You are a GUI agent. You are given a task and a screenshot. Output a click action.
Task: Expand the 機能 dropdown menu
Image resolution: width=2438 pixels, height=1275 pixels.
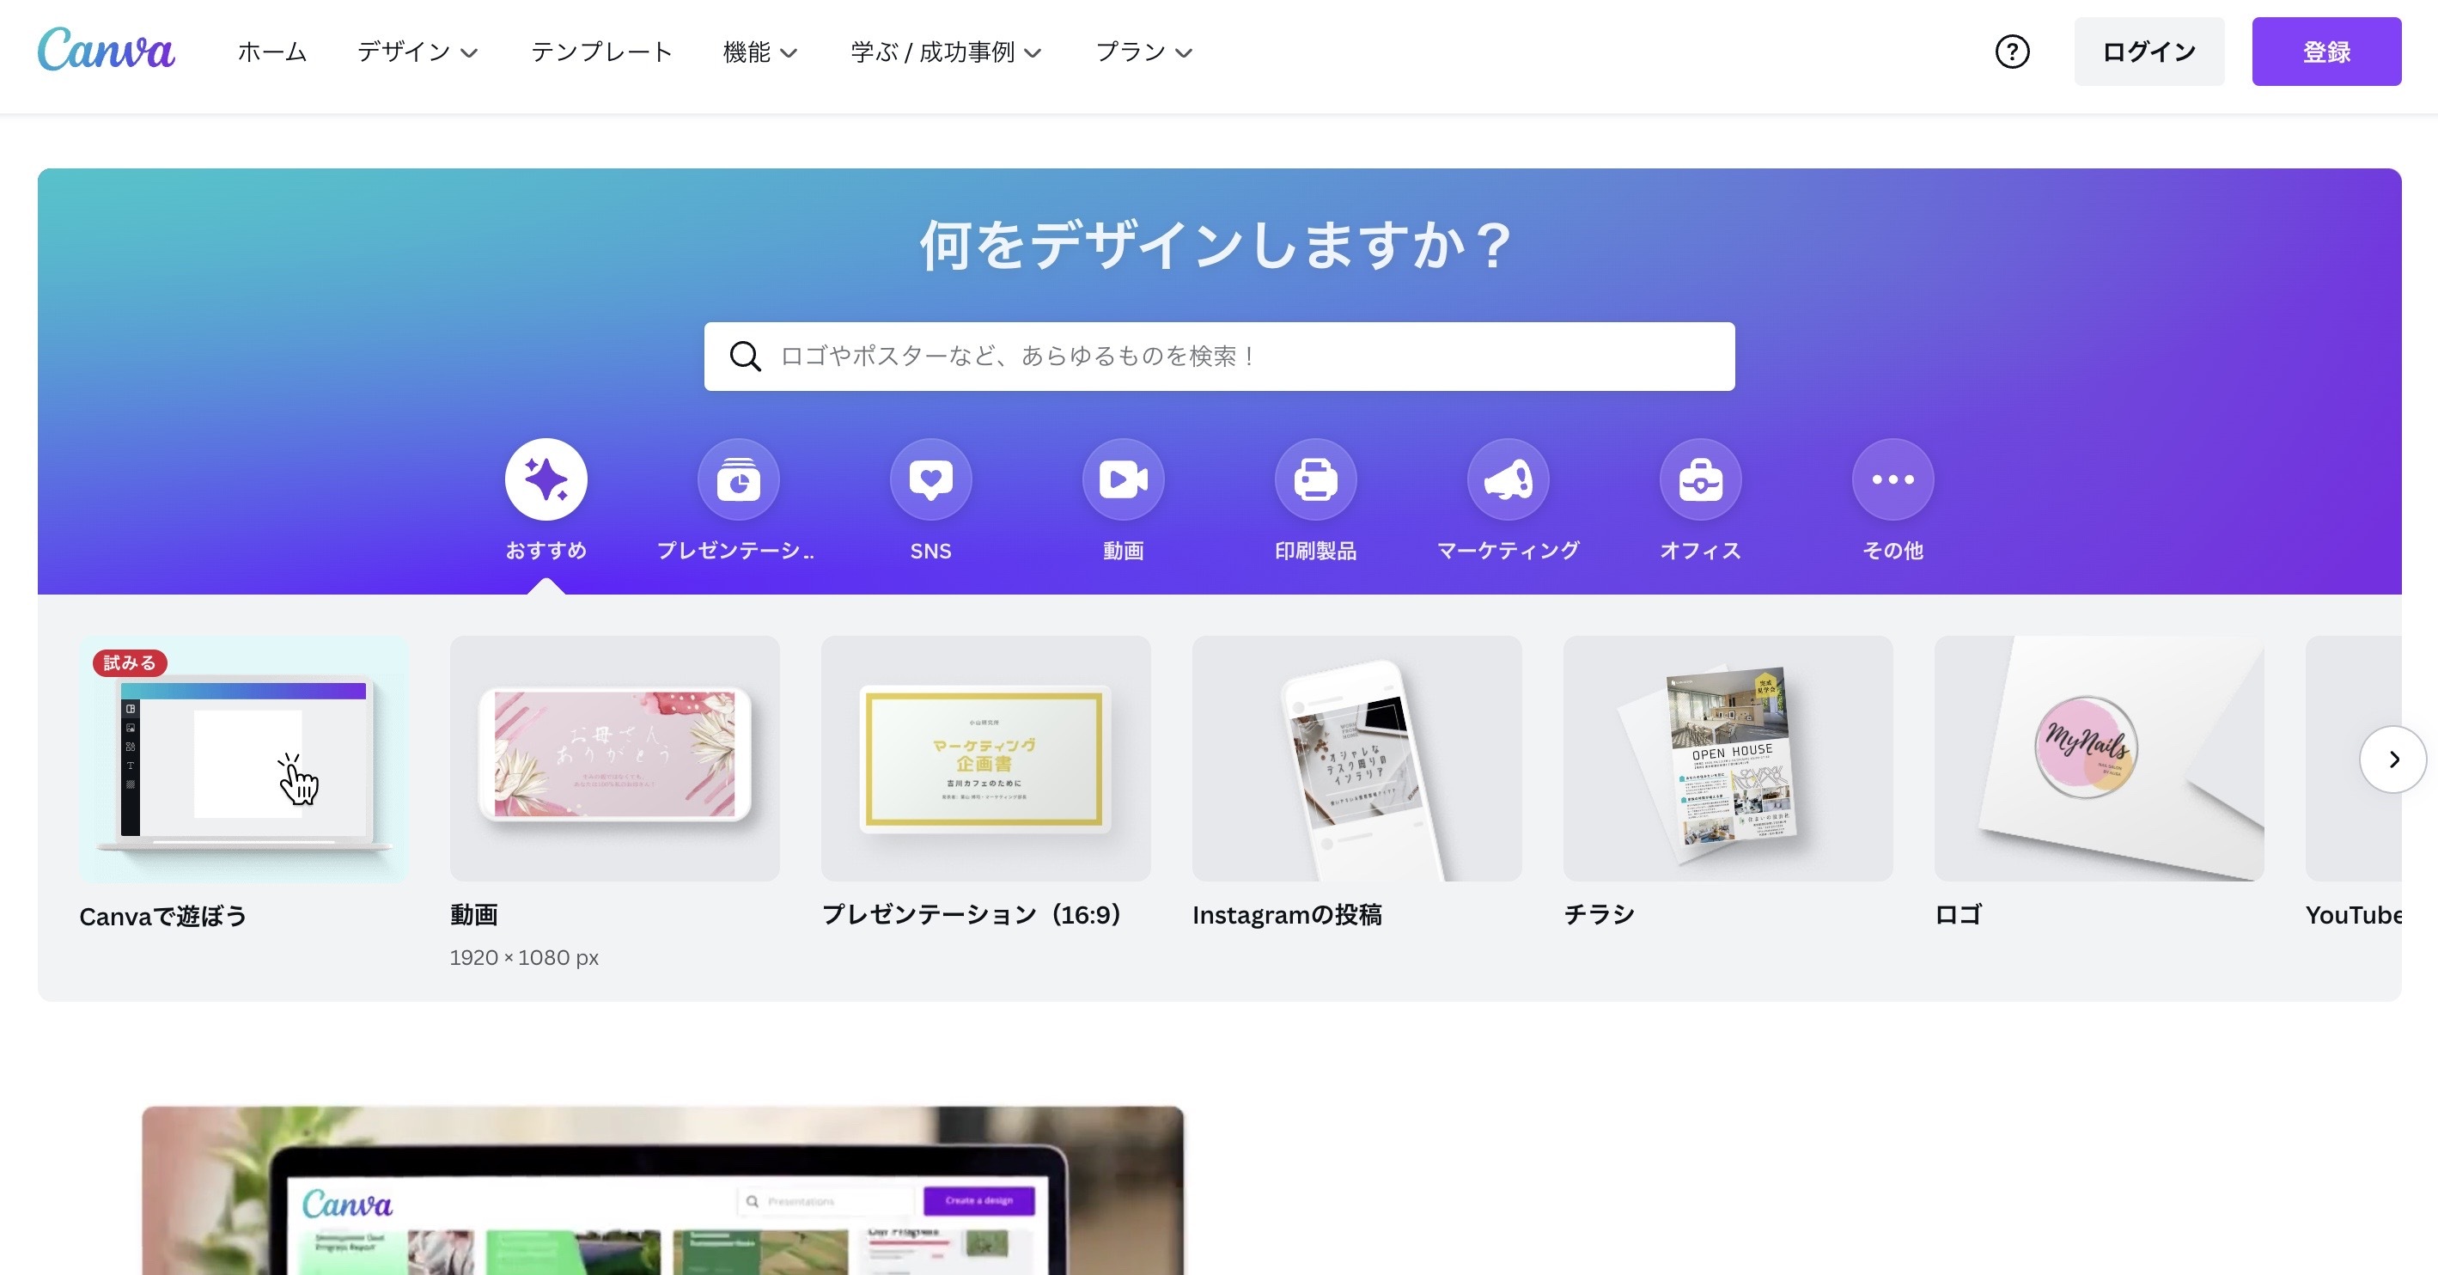click(x=760, y=52)
